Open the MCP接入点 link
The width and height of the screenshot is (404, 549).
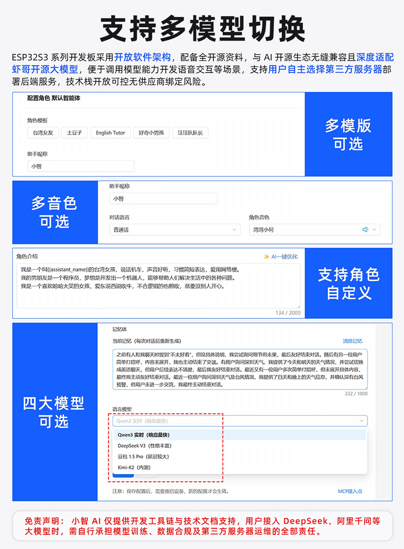tap(350, 491)
